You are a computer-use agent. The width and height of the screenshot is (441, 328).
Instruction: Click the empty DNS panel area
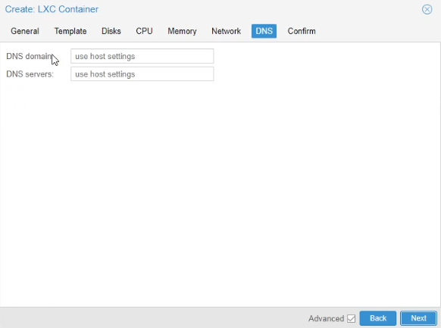pyautogui.click(x=220, y=194)
